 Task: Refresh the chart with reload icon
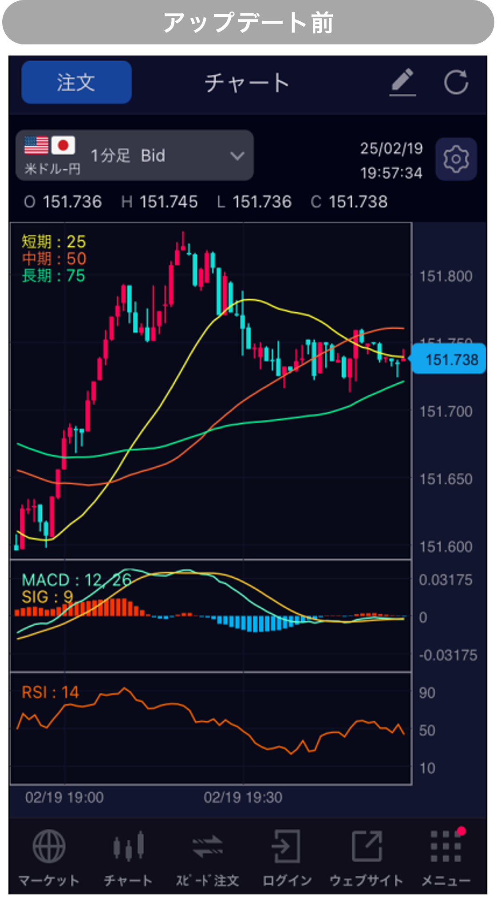[456, 82]
